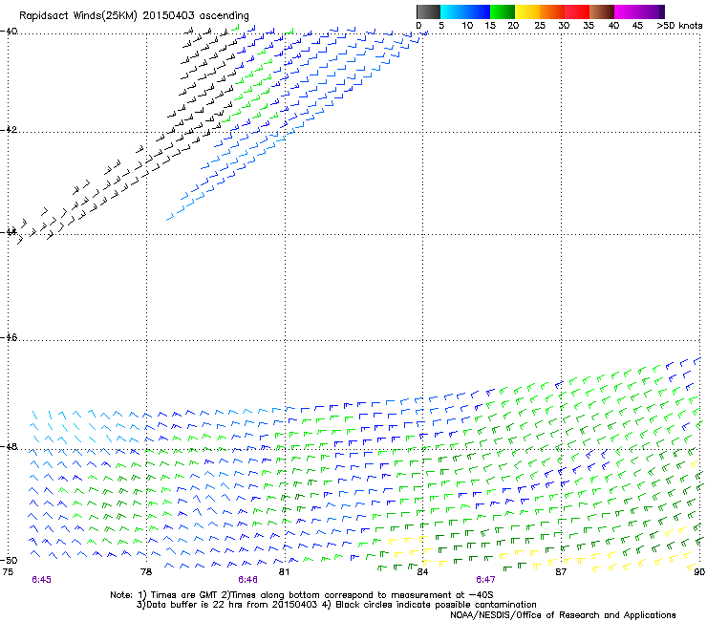
Task: Click the green 15-20 knots color bar segment
Action: pos(503,11)
